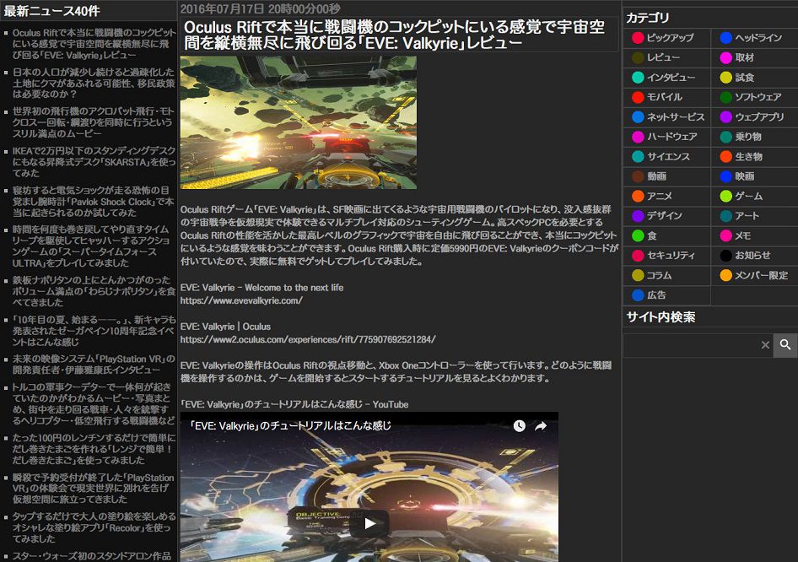
Task: Click the yellow circle icon beside 試食
Action: tap(726, 78)
